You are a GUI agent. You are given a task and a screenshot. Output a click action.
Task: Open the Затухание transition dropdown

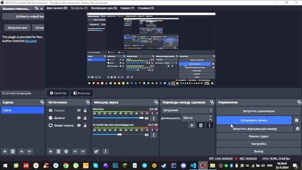tap(187, 110)
